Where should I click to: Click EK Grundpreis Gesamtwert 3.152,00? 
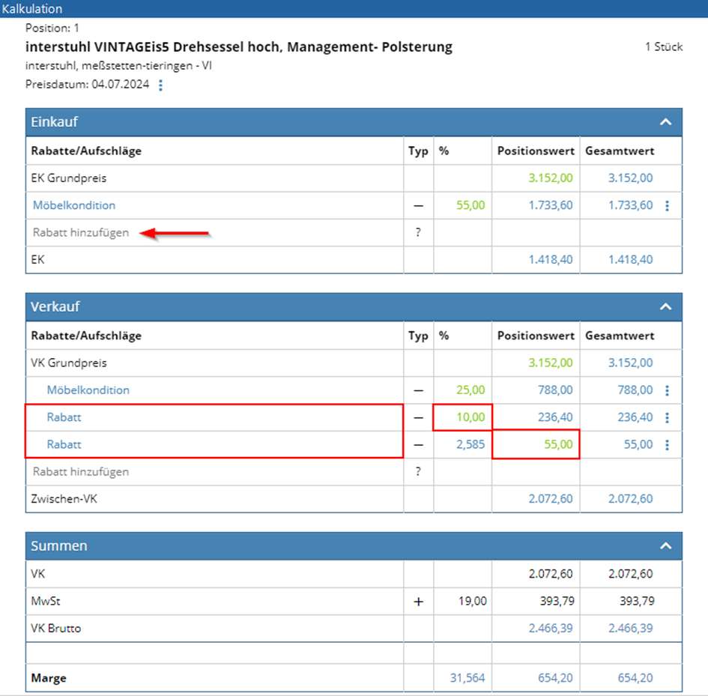pos(630,178)
